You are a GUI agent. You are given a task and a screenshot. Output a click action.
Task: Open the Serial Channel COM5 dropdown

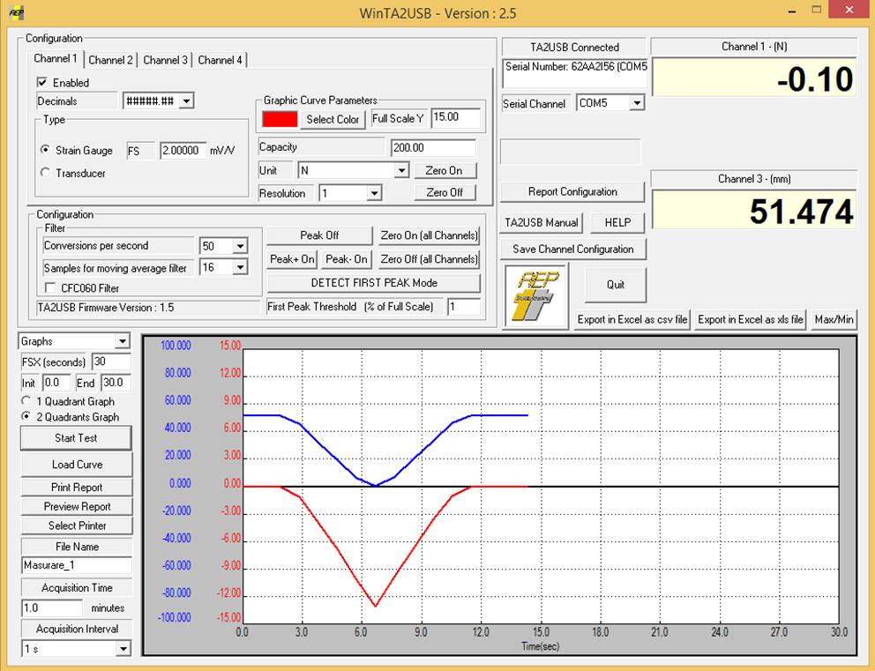[637, 103]
